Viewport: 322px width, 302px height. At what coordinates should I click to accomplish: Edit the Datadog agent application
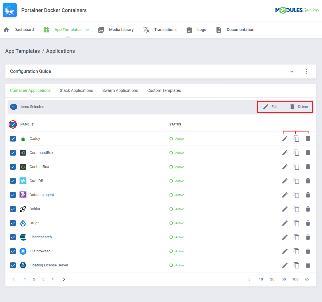point(285,195)
